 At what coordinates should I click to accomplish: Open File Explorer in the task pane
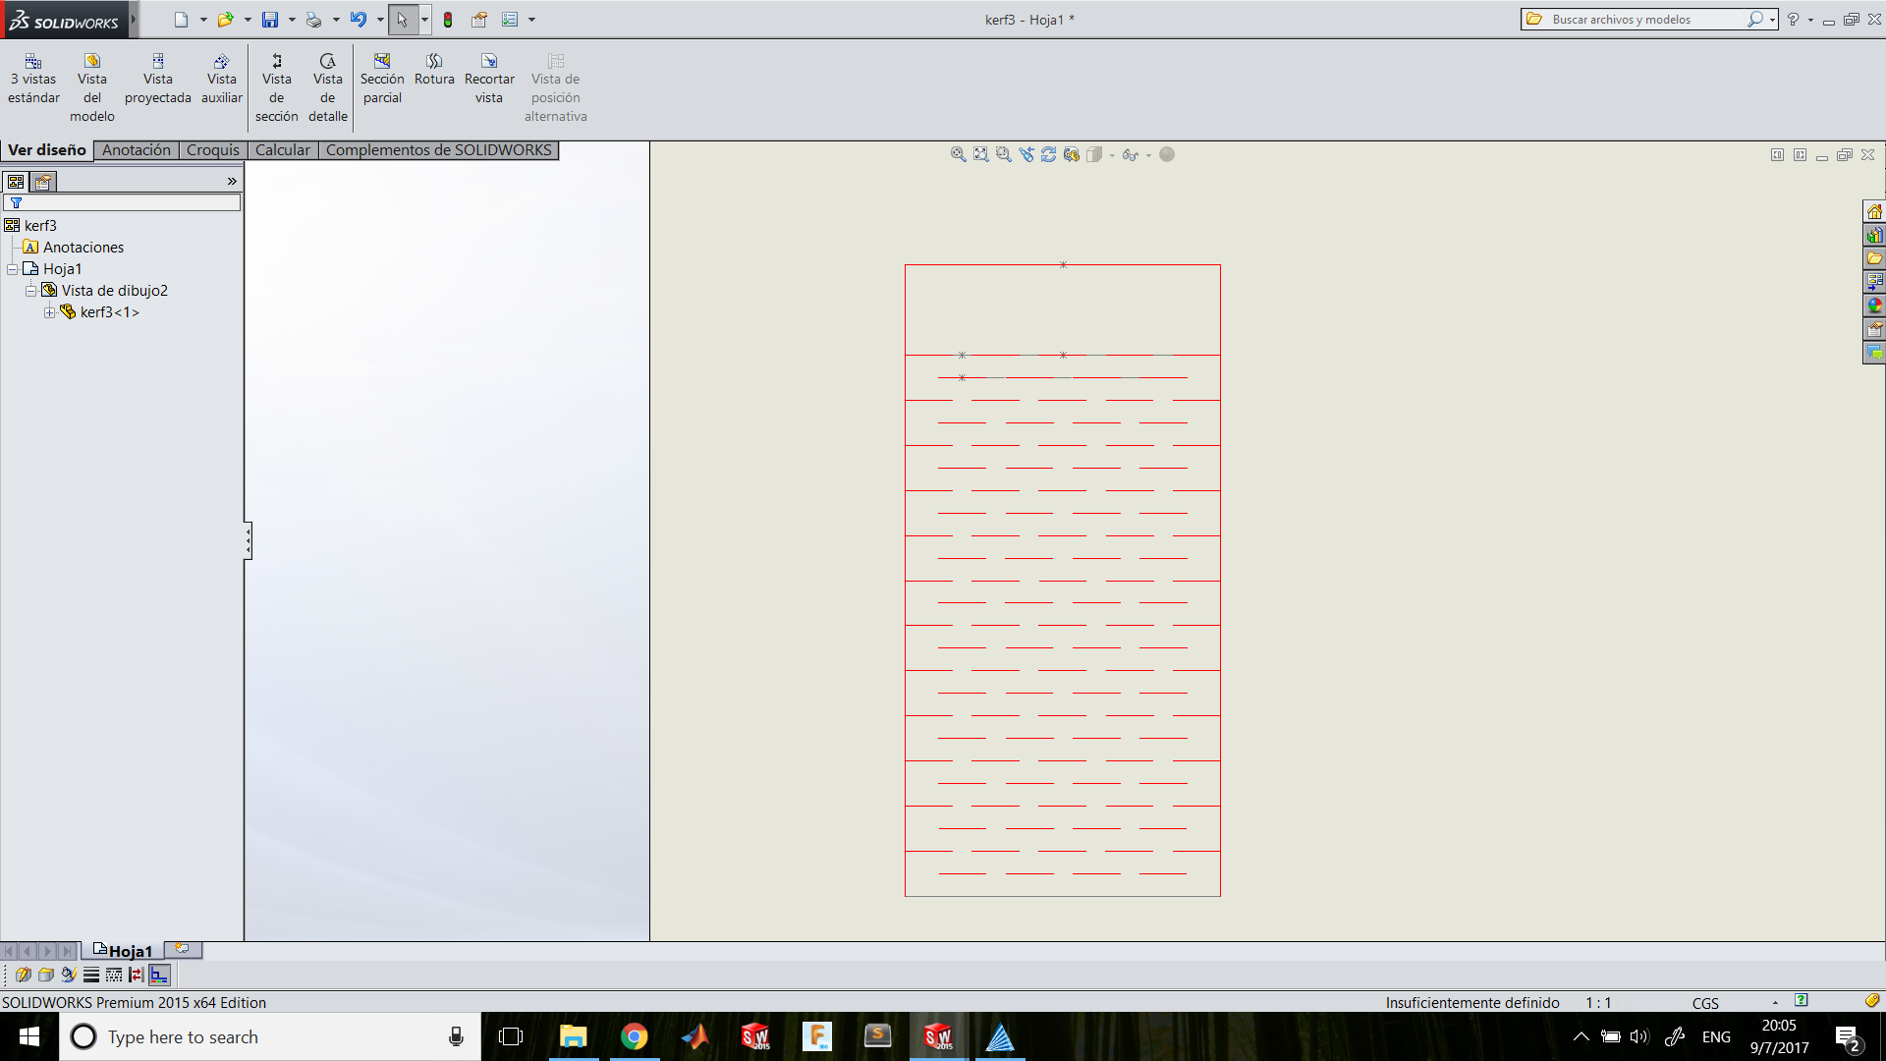coord(1874,258)
